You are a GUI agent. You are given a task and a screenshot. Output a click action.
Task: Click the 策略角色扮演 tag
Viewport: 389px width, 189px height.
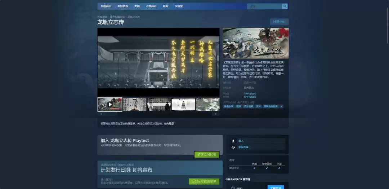270,106
